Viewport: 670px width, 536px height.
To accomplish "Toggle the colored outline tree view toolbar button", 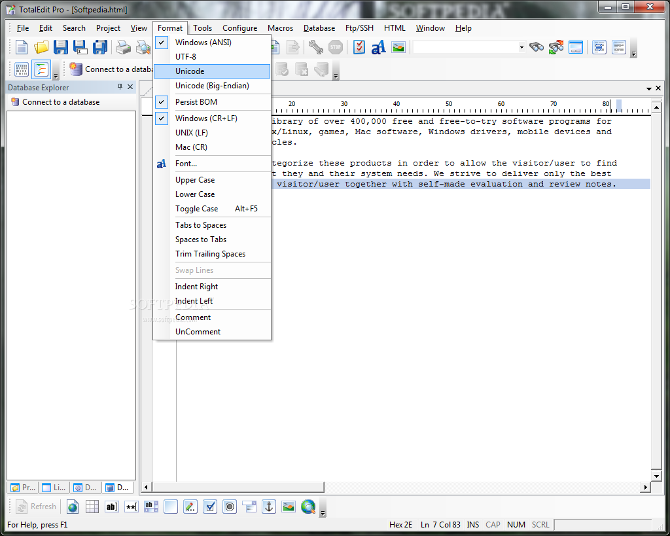I will pos(41,69).
